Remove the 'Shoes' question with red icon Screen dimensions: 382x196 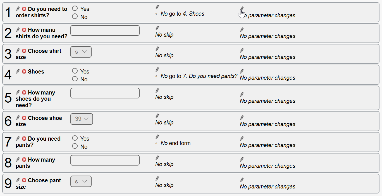pos(24,71)
